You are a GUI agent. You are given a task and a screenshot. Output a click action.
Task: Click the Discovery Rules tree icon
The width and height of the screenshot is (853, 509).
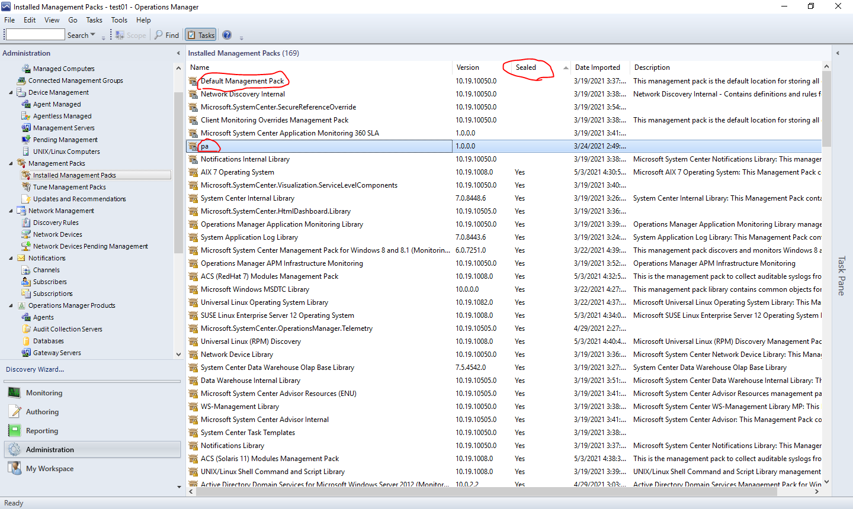tap(26, 223)
